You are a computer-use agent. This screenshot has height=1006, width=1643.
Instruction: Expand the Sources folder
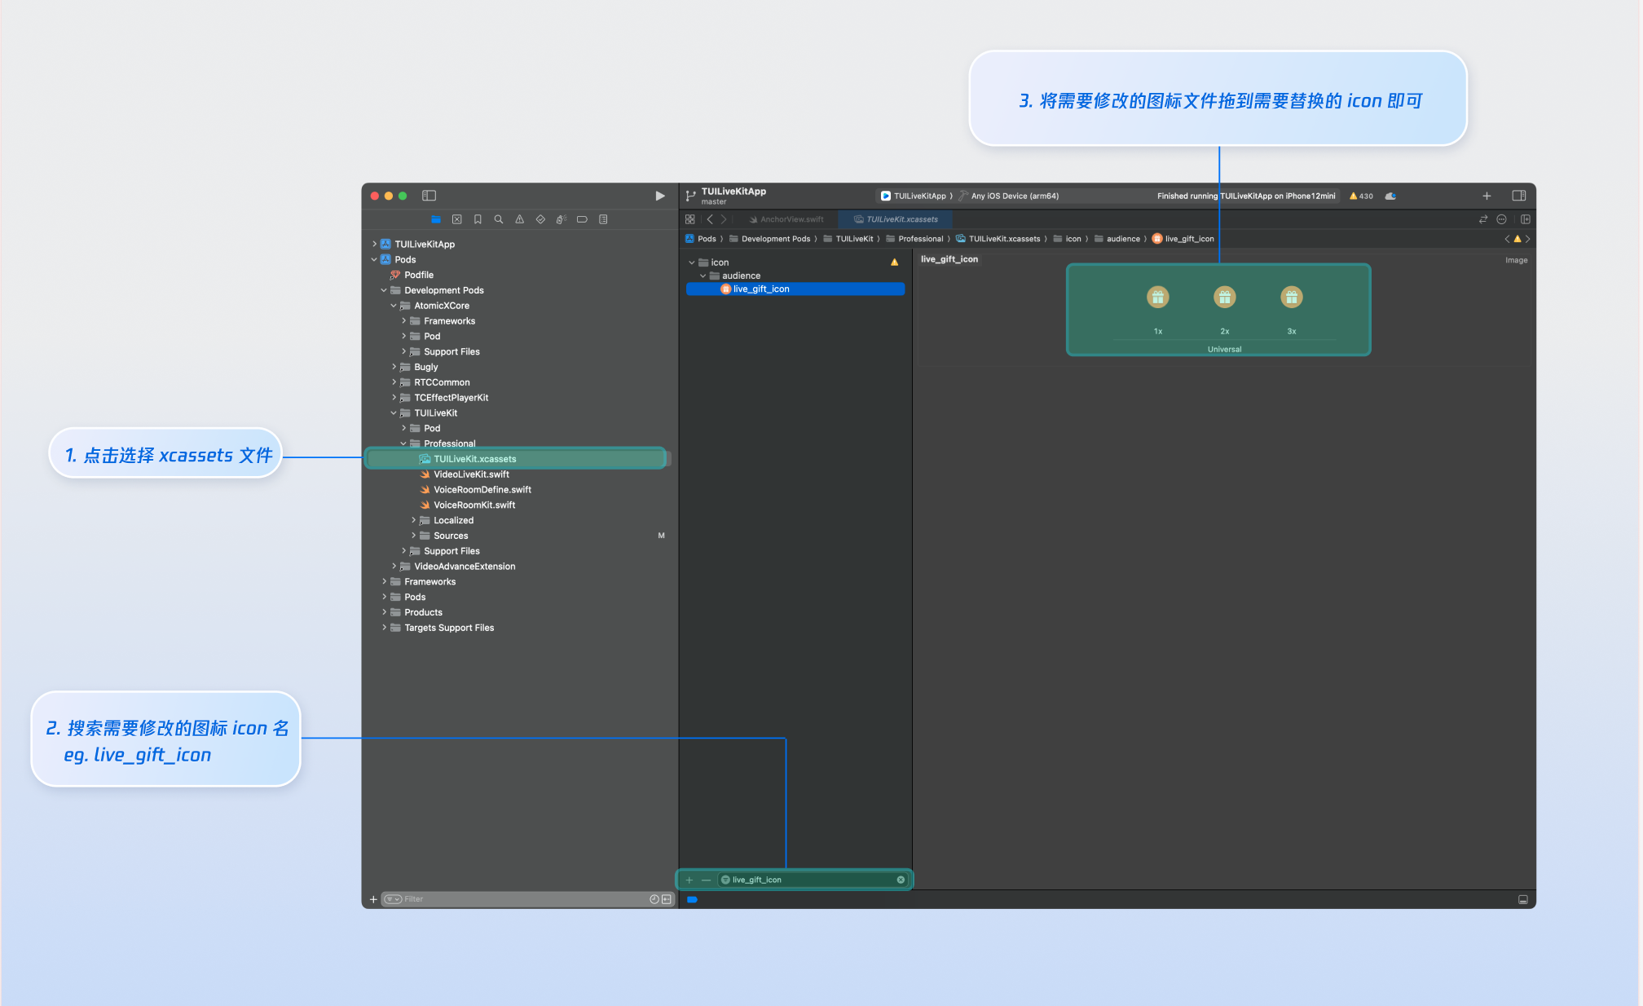(413, 536)
